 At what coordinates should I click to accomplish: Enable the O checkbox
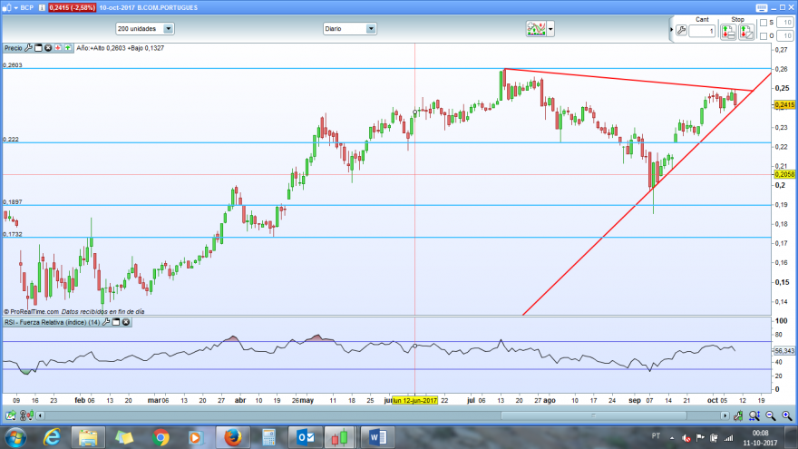(x=763, y=36)
